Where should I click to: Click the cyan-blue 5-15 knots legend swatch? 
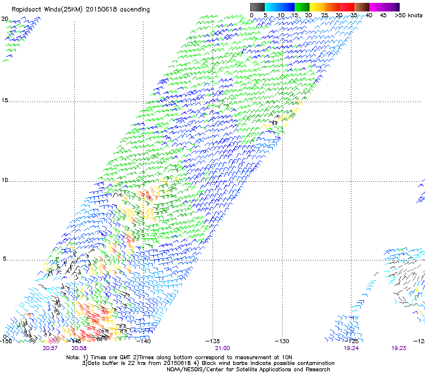coord(280,7)
